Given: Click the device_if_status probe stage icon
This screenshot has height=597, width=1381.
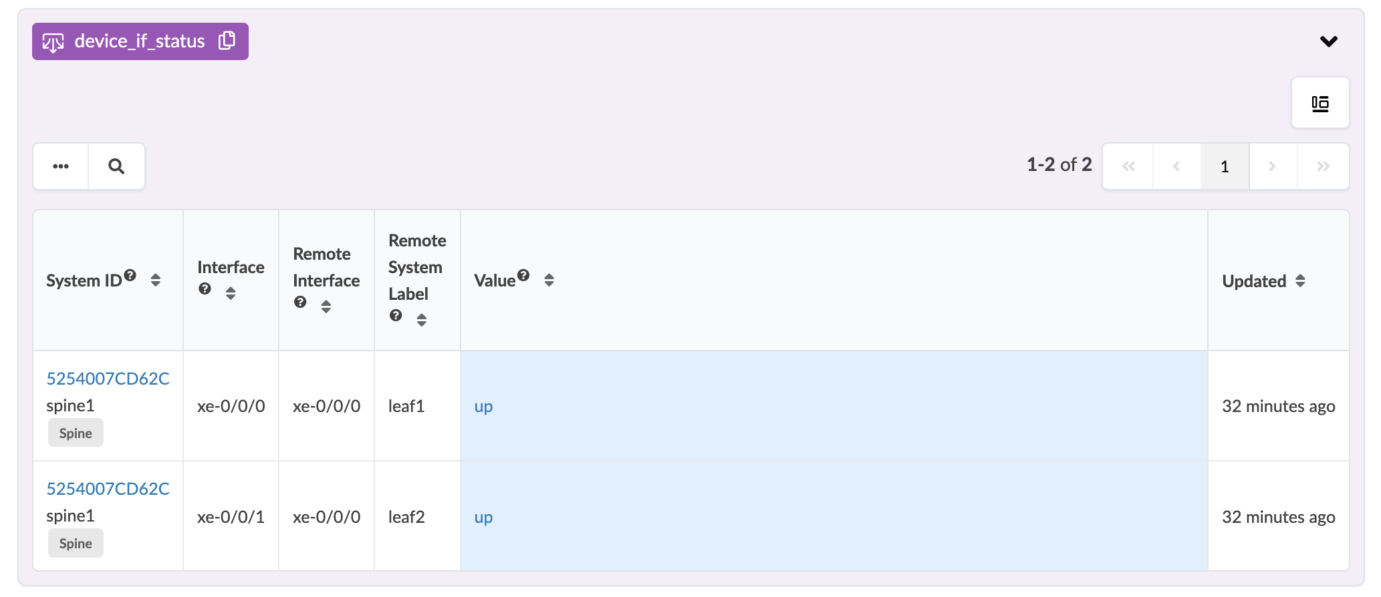Looking at the screenshot, I should [53, 42].
